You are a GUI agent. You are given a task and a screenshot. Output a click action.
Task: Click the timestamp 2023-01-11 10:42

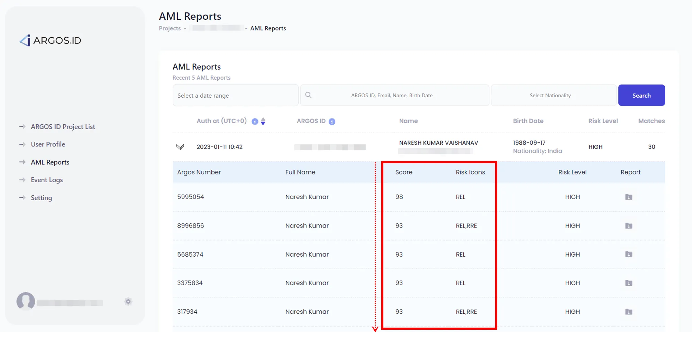click(219, 147)
